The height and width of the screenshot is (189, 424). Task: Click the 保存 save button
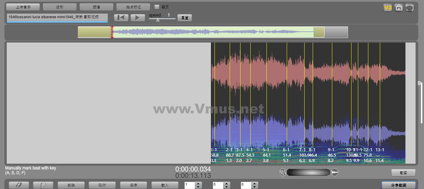click(x=134, y=185)
